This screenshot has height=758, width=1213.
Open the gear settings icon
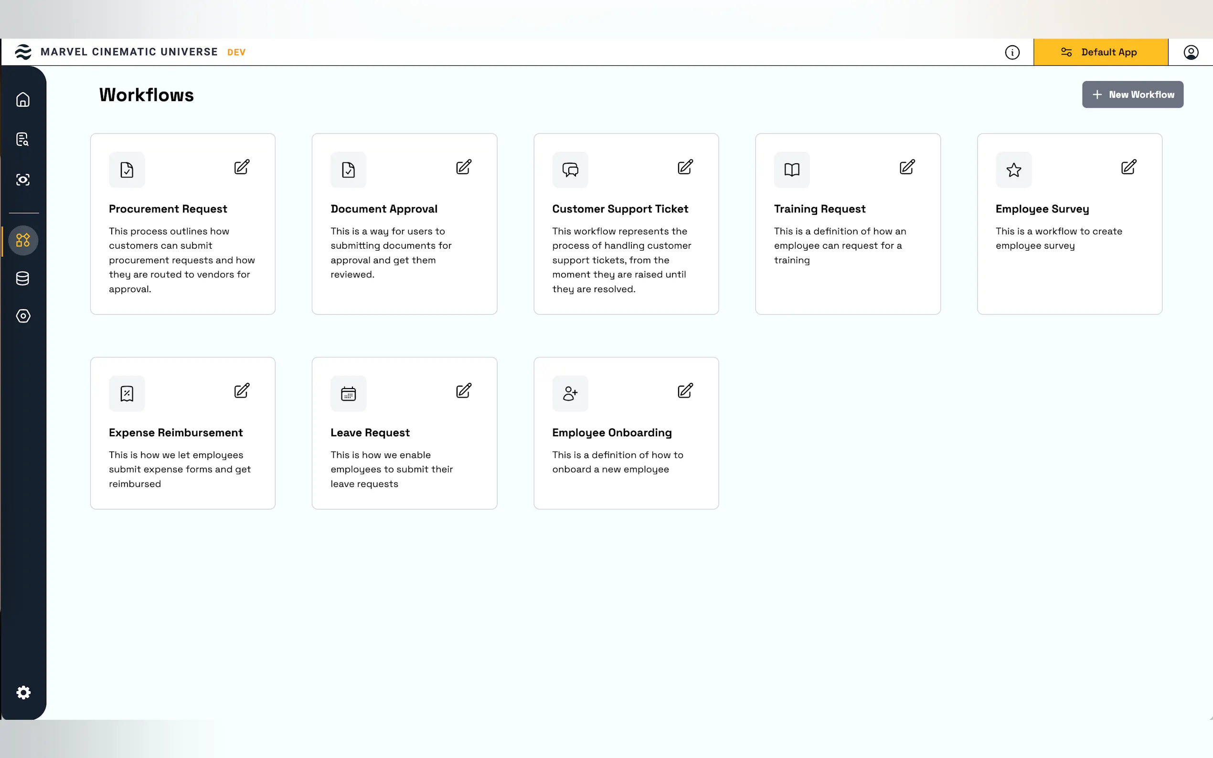coord(23,692)
